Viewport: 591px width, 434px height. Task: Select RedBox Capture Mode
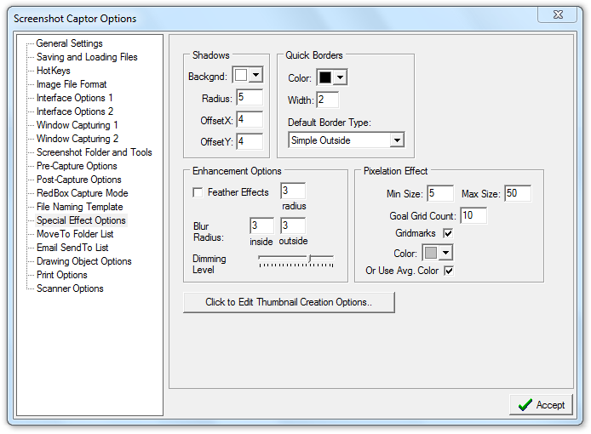(x=83, y=193)
